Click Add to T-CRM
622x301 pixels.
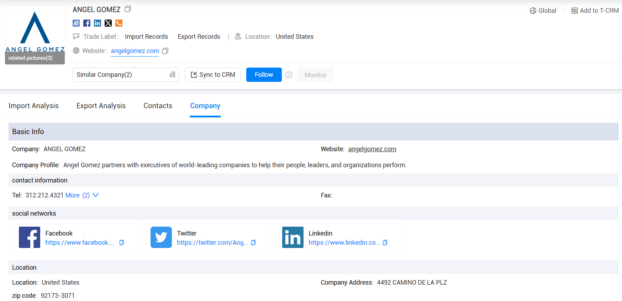[x=595, y=11]
